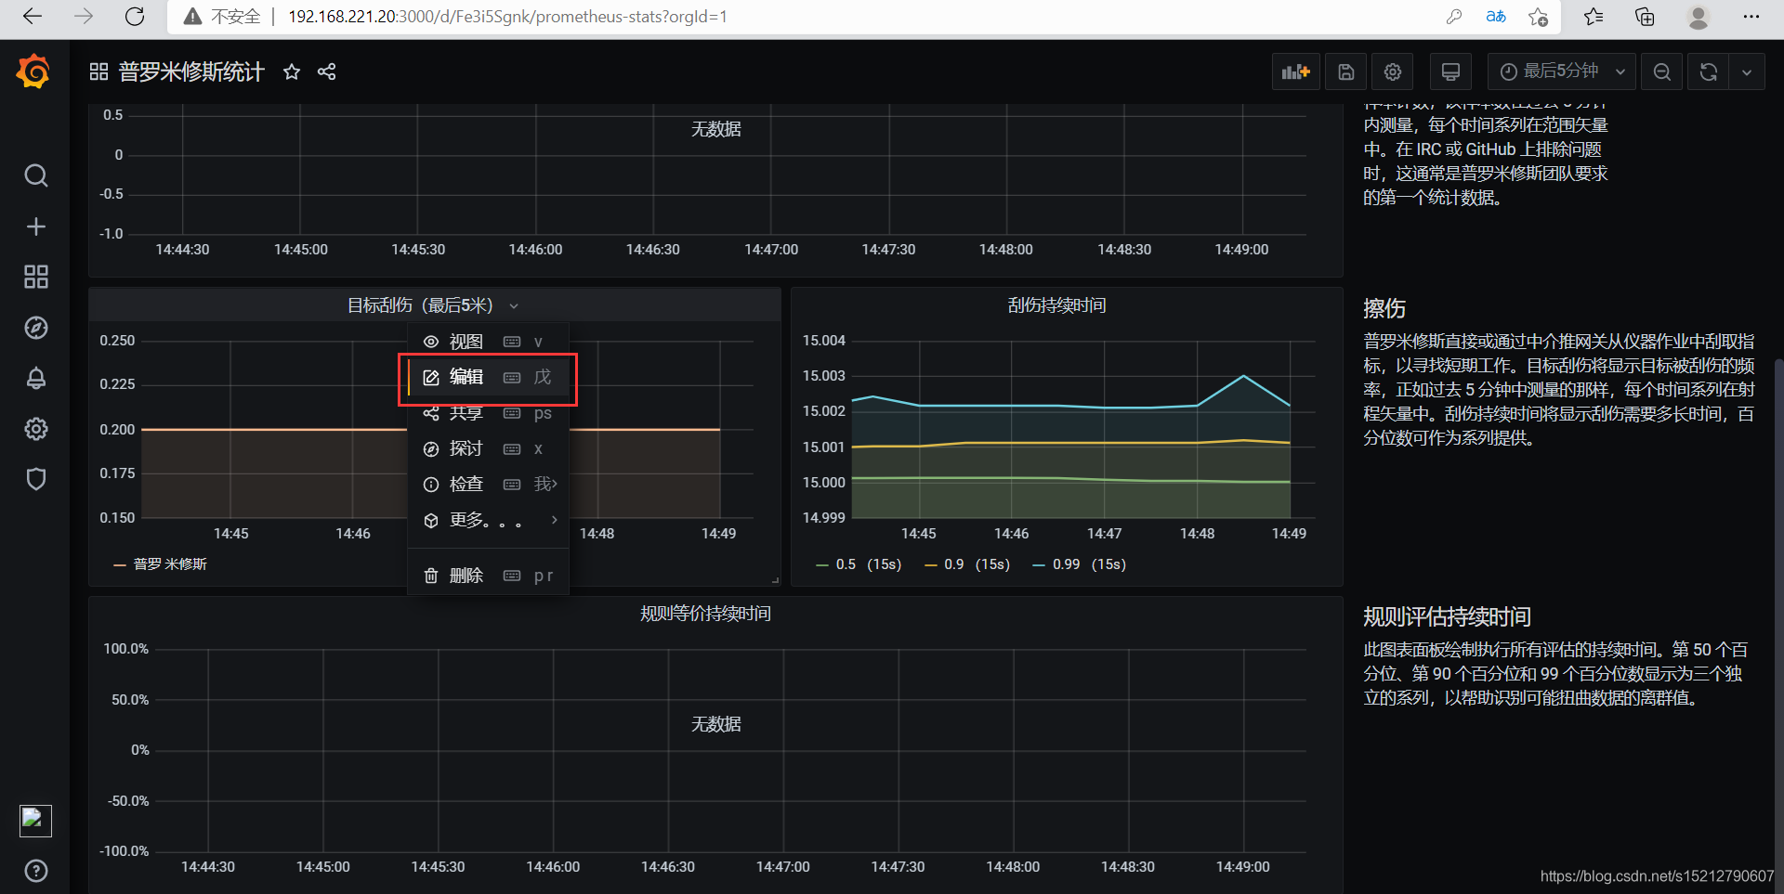The width and height of the screenshot is (1784, 894).
Task: Open the help question mark icon
Action: click(35, 871)
